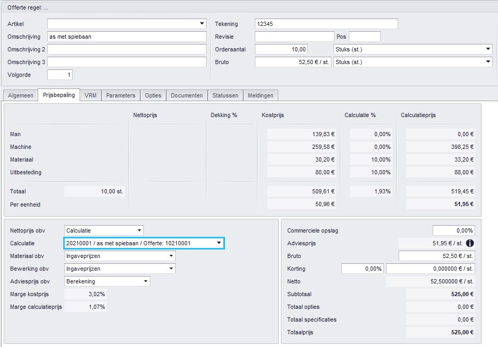Click the Totaal kostprijs 509,61 €
Screen dimensions: 498x347
[302, 191]
